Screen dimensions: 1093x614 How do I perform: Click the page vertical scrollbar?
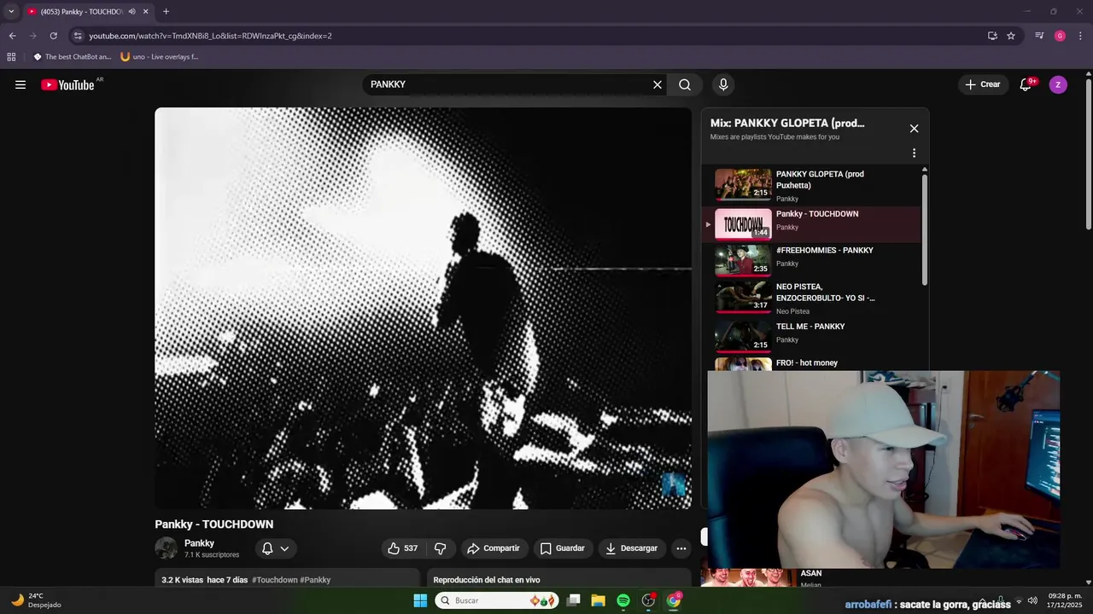coord(1089,153)
